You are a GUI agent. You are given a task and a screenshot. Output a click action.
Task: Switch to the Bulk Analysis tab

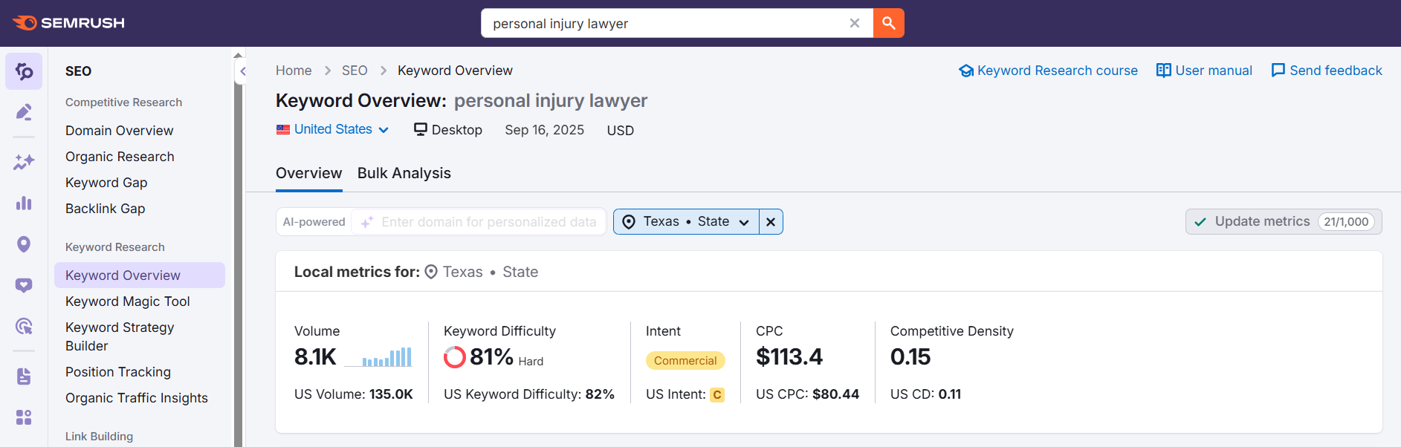click(x=404, y=173)
